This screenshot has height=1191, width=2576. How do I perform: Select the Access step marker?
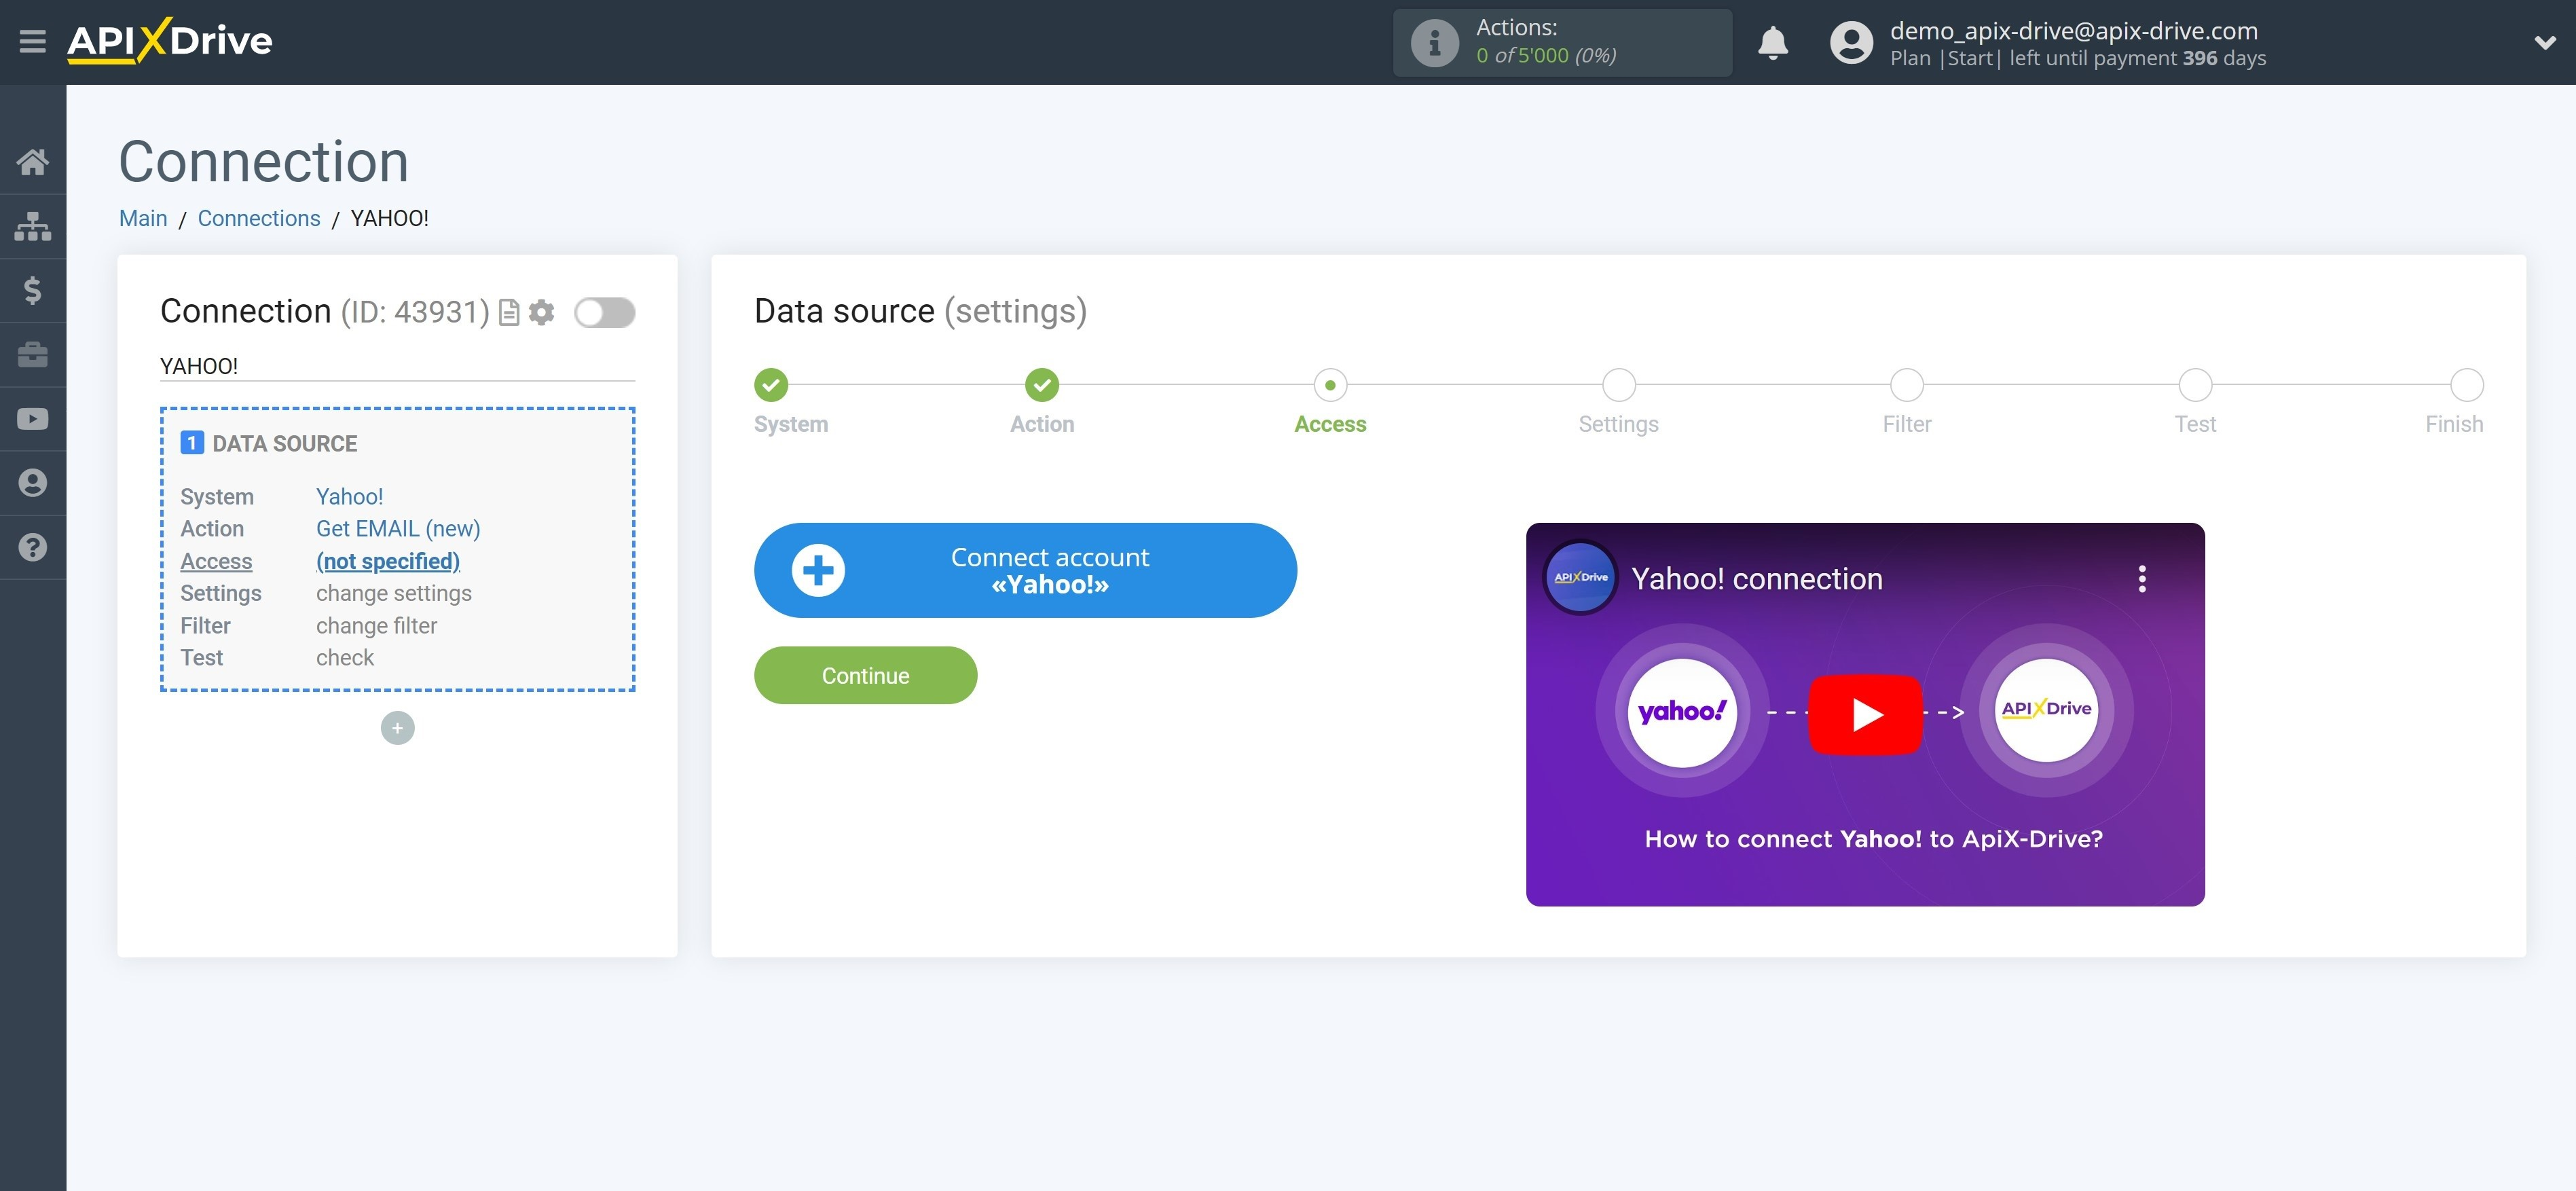[x=1329, y=385]
